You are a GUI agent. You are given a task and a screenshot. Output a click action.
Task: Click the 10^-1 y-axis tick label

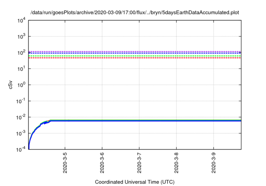point(21,101)
